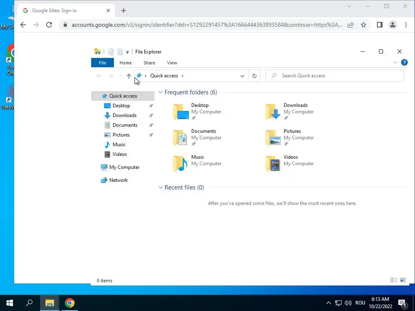The image size is (415, 311).
Task: Open File Explorer Help icon
Action: (404, 62)
